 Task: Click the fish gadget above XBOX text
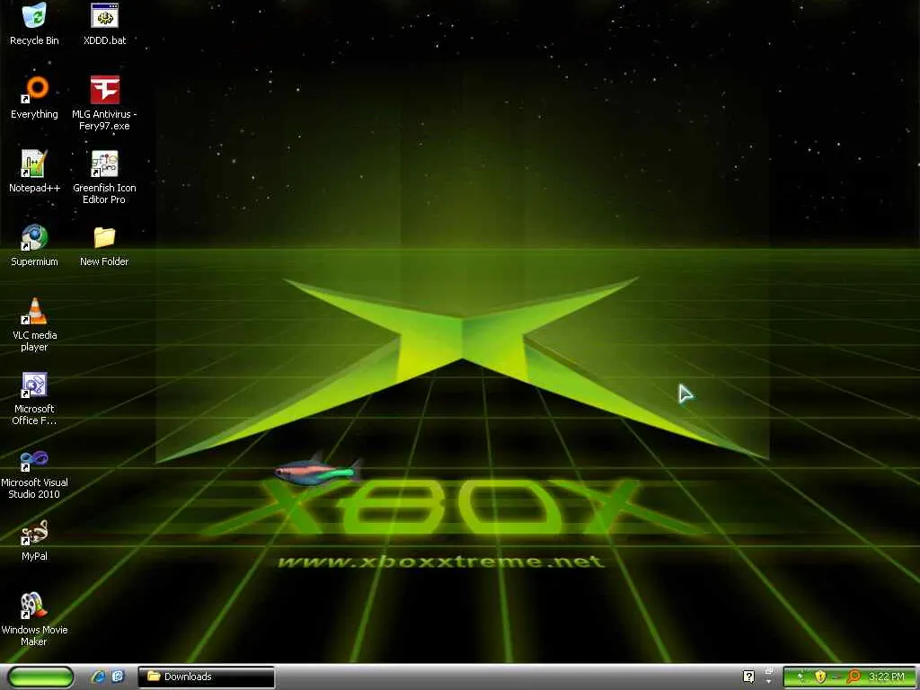[x=317, y=470]
